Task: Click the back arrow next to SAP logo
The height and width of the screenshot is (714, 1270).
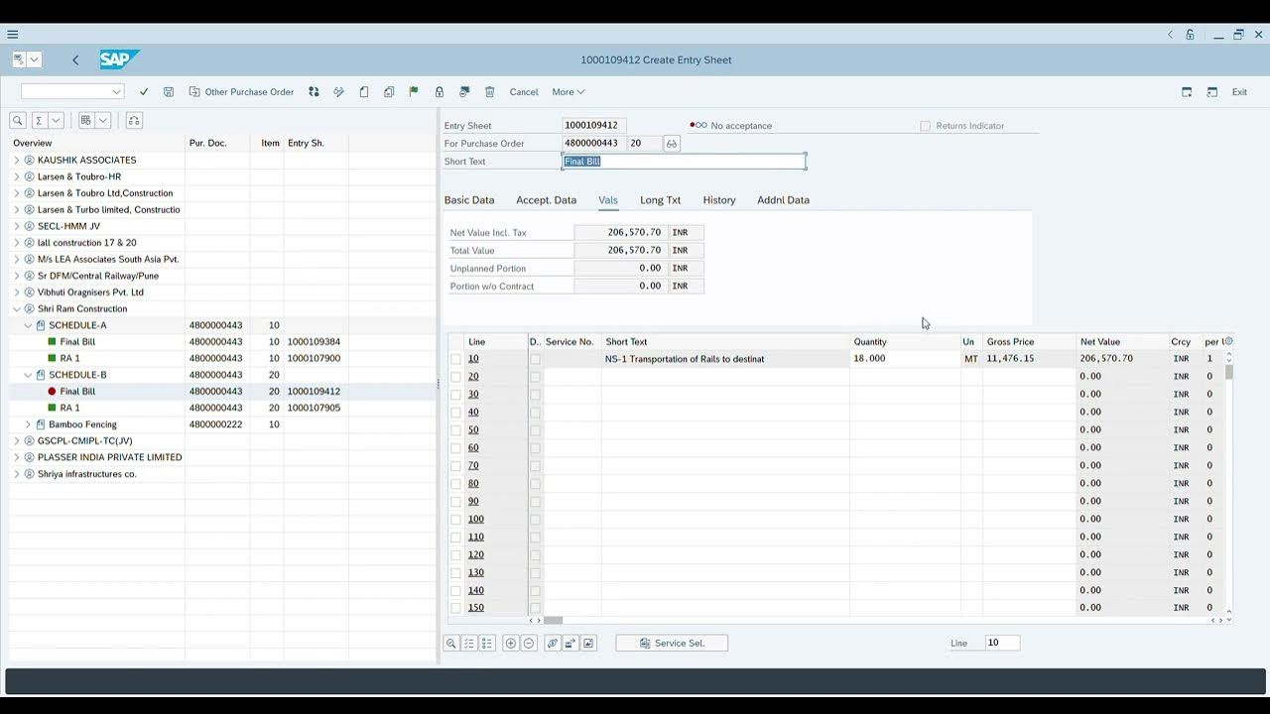Action: [75, 59]
